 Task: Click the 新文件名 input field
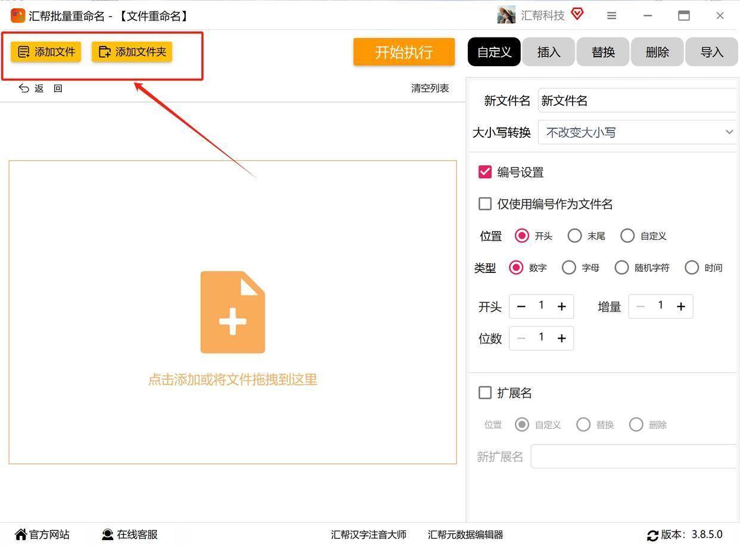pos(638,101)
